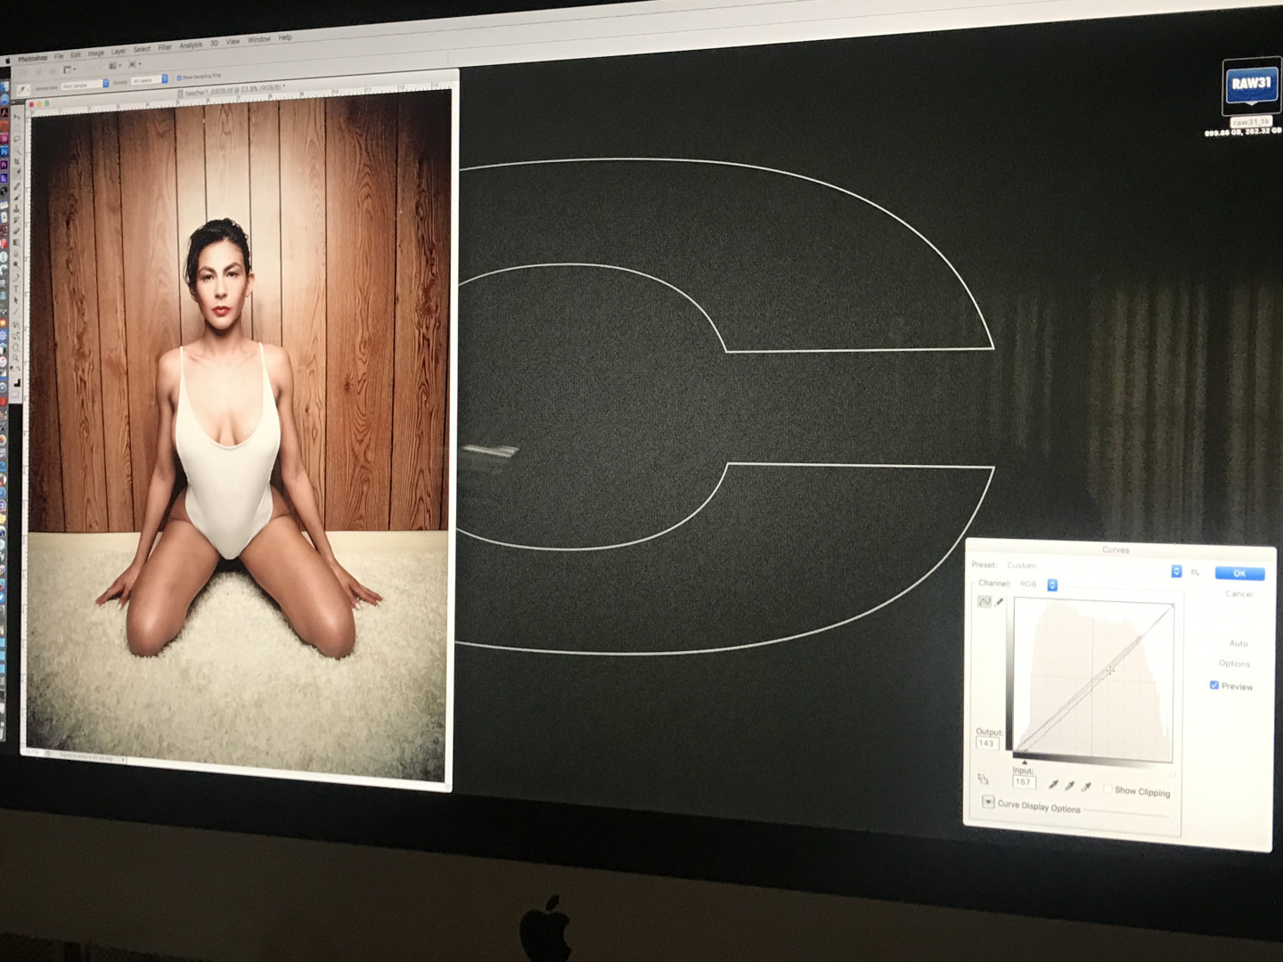Open the 3D menu
Screen dimensions: 1283x962
click(214, 44)
